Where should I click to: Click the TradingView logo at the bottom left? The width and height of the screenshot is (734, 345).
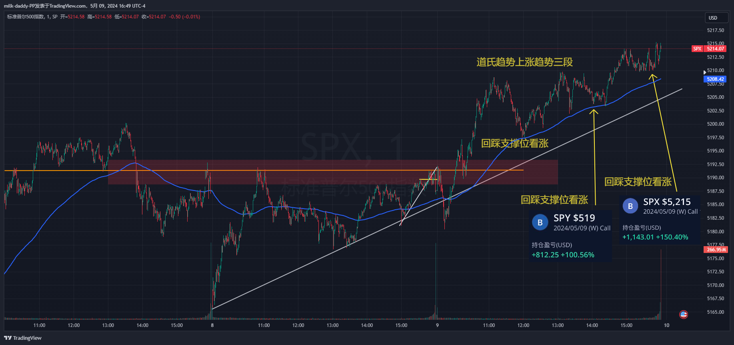(x=23, y=338)
